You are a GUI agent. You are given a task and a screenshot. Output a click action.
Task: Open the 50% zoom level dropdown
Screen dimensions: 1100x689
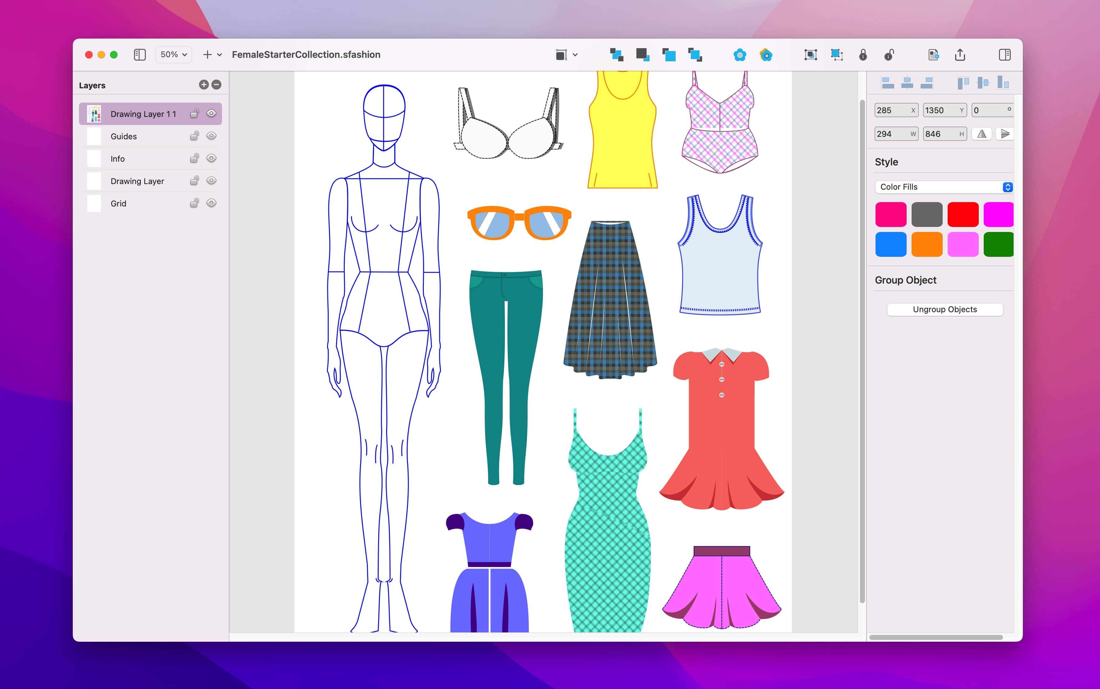click(173, 55)
